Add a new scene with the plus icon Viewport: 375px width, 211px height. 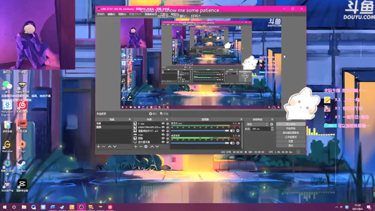coord(98,146)
